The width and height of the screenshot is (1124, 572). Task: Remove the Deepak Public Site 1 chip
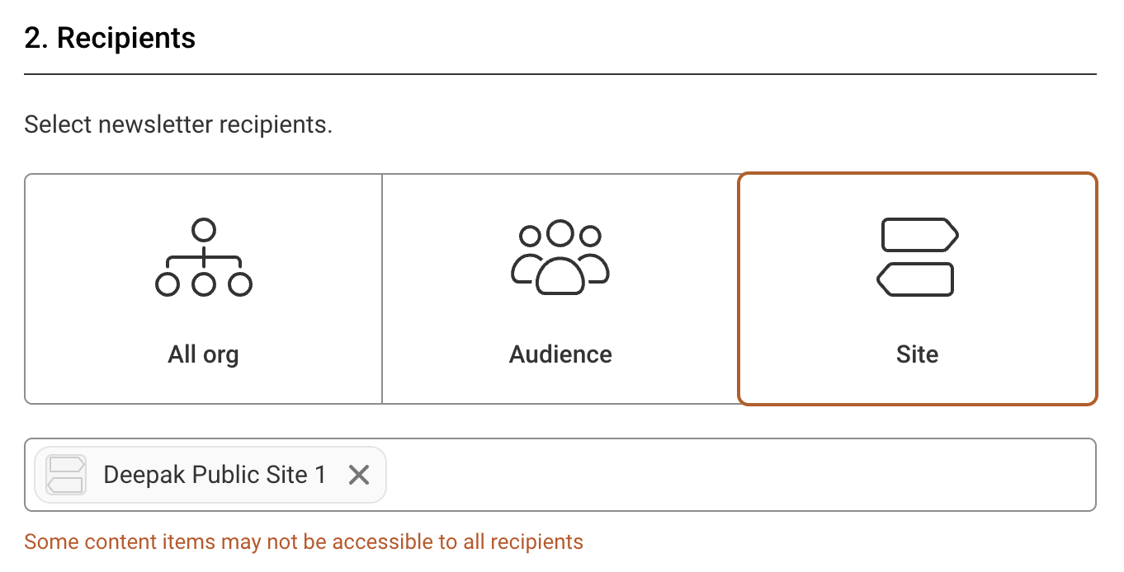click(x=359, y=475)
